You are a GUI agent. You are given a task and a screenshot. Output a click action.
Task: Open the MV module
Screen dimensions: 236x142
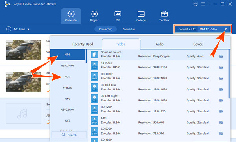tap(118, 16)
